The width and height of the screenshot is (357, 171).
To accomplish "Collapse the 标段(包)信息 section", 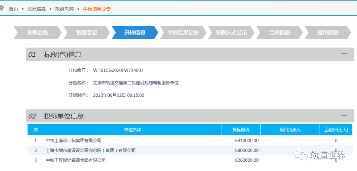I will tap(344, 54).
